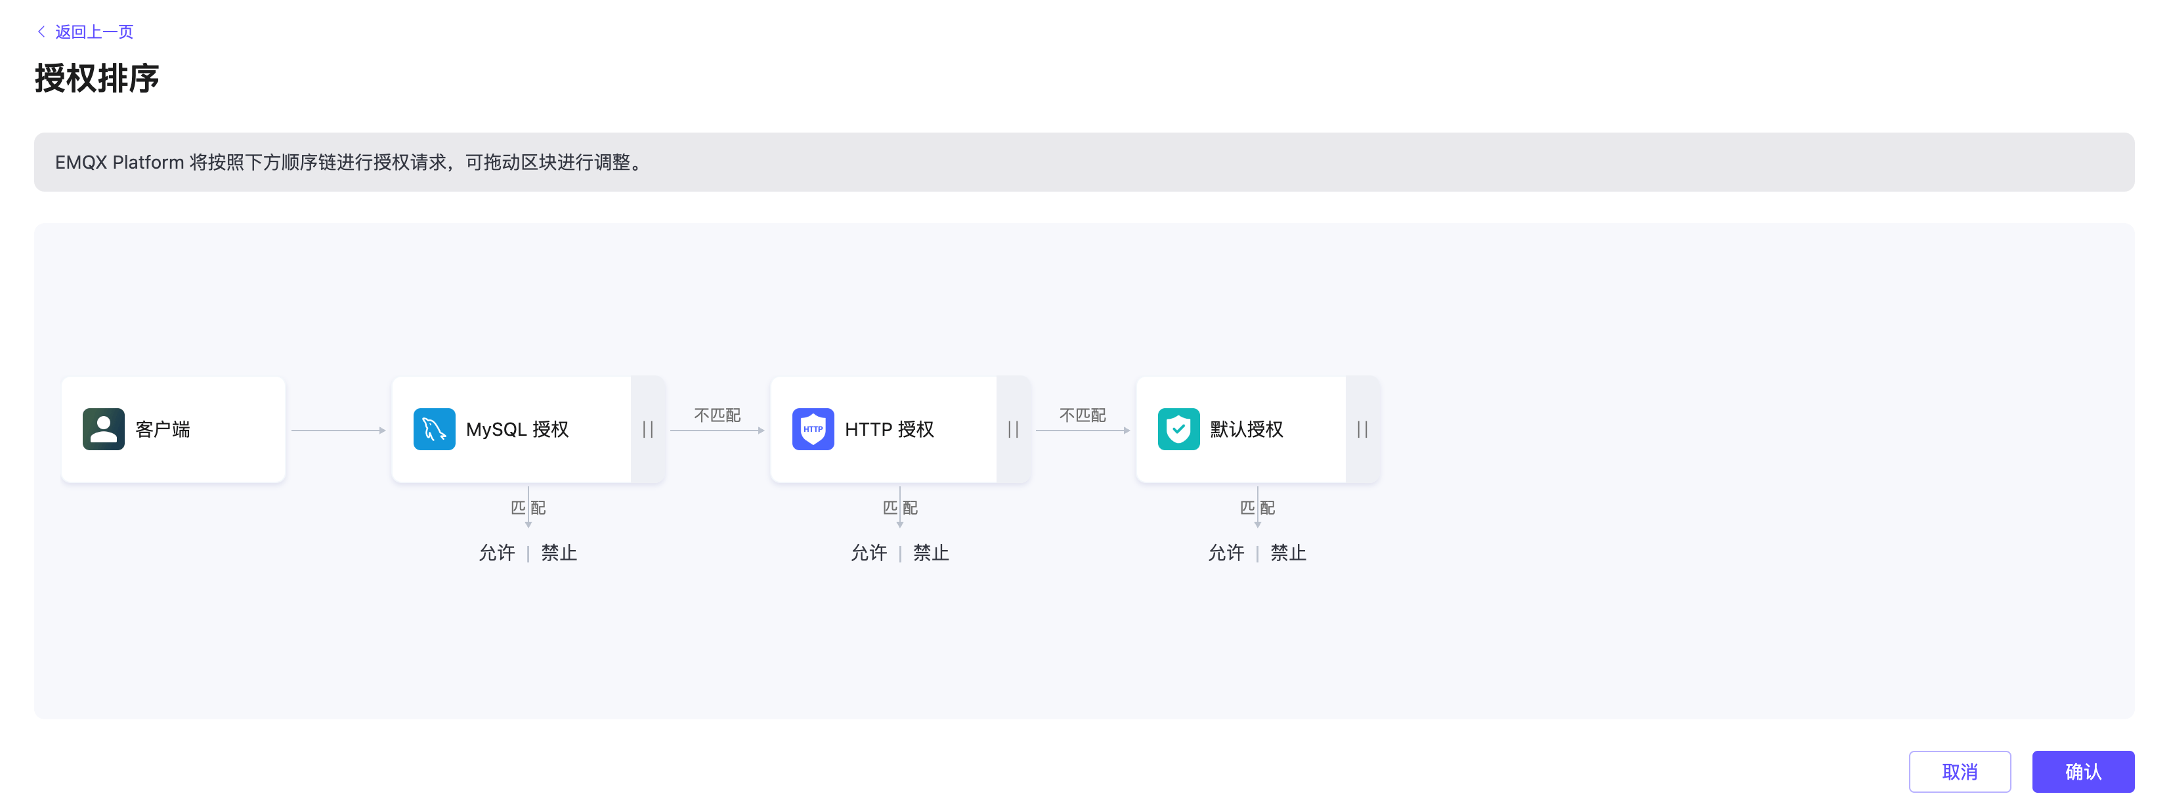2169x802 pixels.
Task: Grab the HTTP authorization drag handle
Action: pyautogui.click(x=1013, y=429)
